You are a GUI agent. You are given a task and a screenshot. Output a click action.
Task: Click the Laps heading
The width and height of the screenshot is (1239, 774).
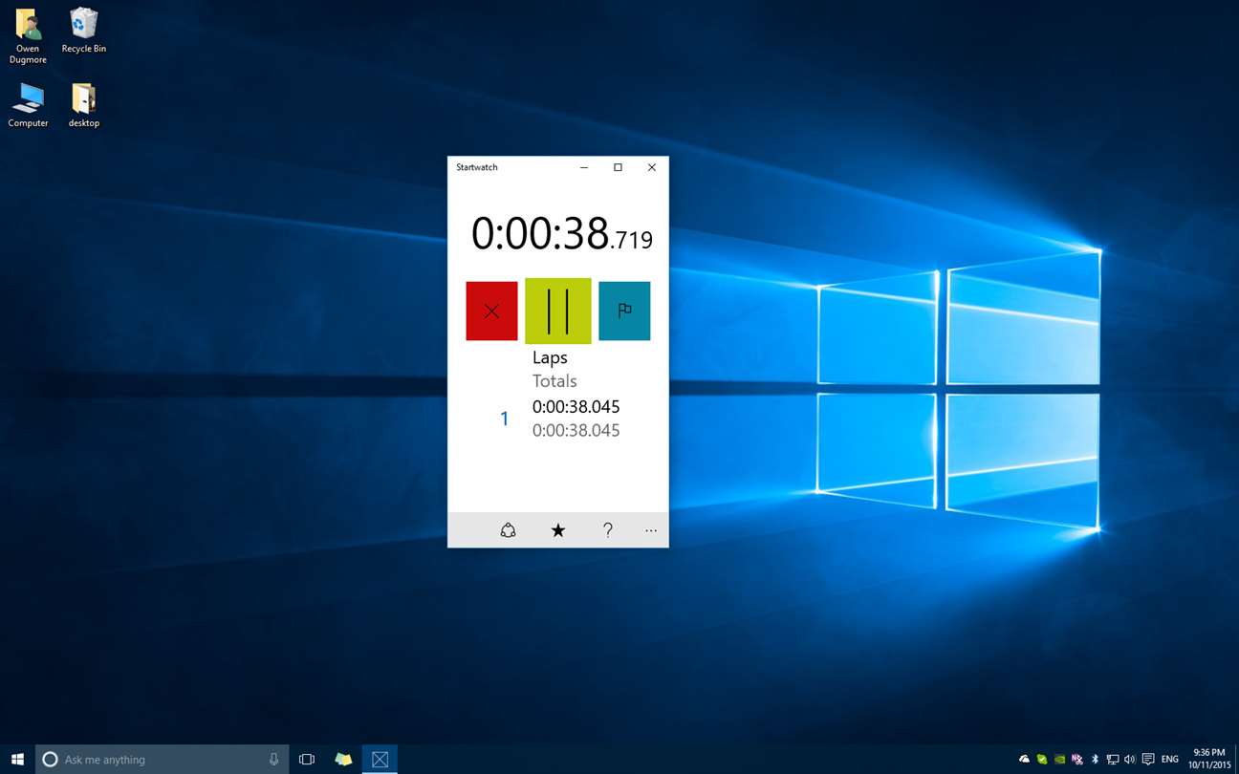coord(550,357)
